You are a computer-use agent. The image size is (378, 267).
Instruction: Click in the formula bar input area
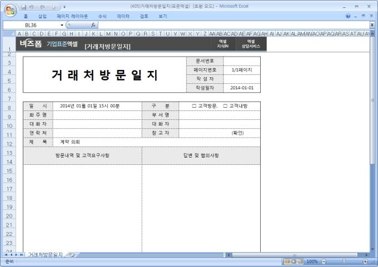[233, 25]
